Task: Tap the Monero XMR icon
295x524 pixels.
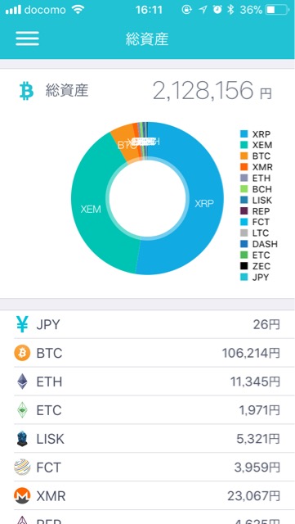Action: point(22,495)
